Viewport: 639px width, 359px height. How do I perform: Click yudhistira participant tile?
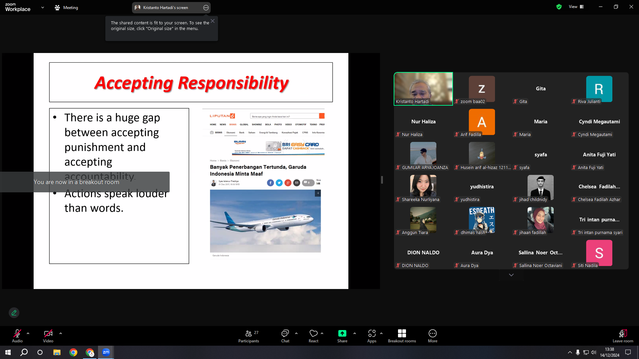(482, 187)
